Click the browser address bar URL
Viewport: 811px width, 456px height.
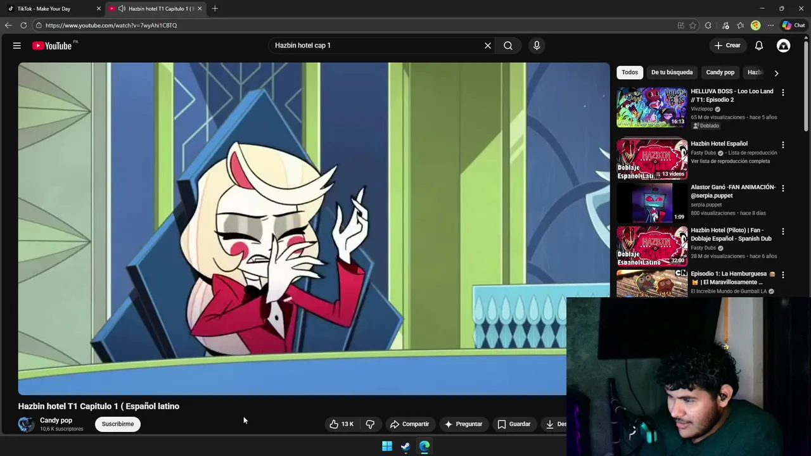112,25
